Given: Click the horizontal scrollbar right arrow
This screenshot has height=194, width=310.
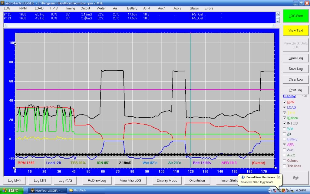Looking at the screenshot, I should tap(274, 25).
